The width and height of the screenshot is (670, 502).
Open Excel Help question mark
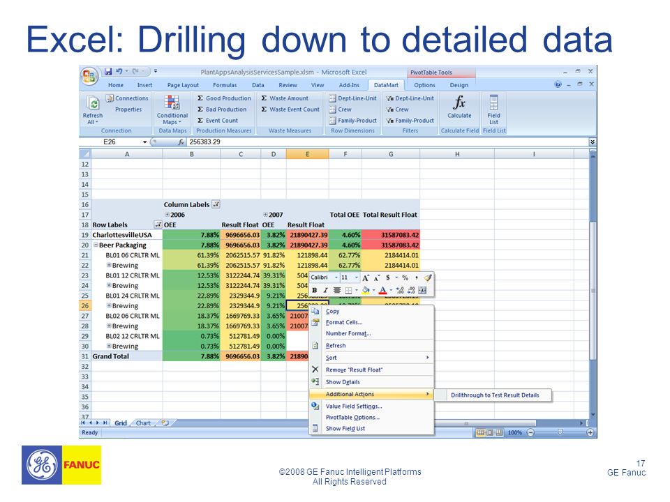pos(558,84)
